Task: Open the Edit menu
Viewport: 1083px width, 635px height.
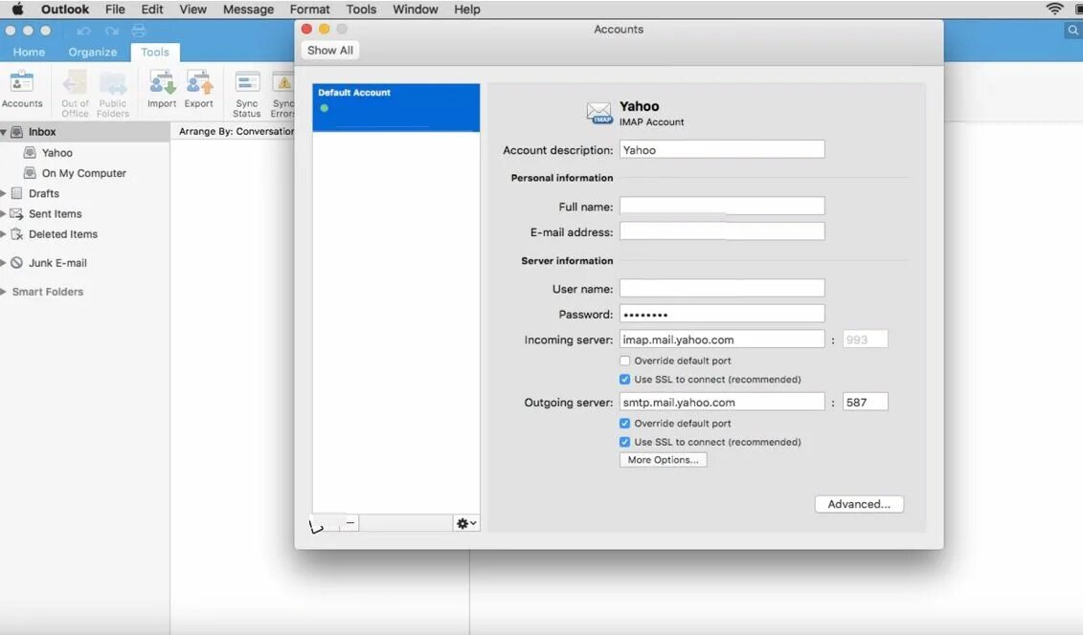Action: pos(152,9)
